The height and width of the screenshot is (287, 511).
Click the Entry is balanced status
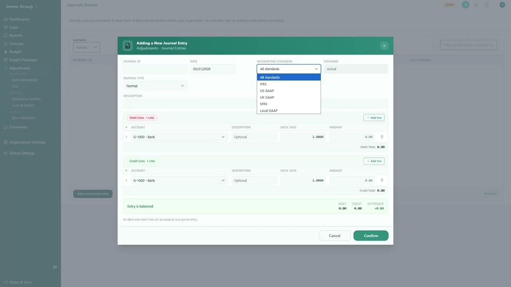(140, 206)
